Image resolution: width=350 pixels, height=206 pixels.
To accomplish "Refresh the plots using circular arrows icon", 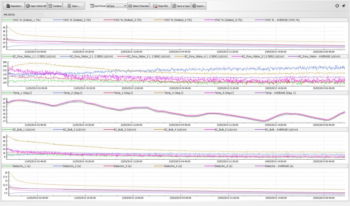I will pos(337,6).
